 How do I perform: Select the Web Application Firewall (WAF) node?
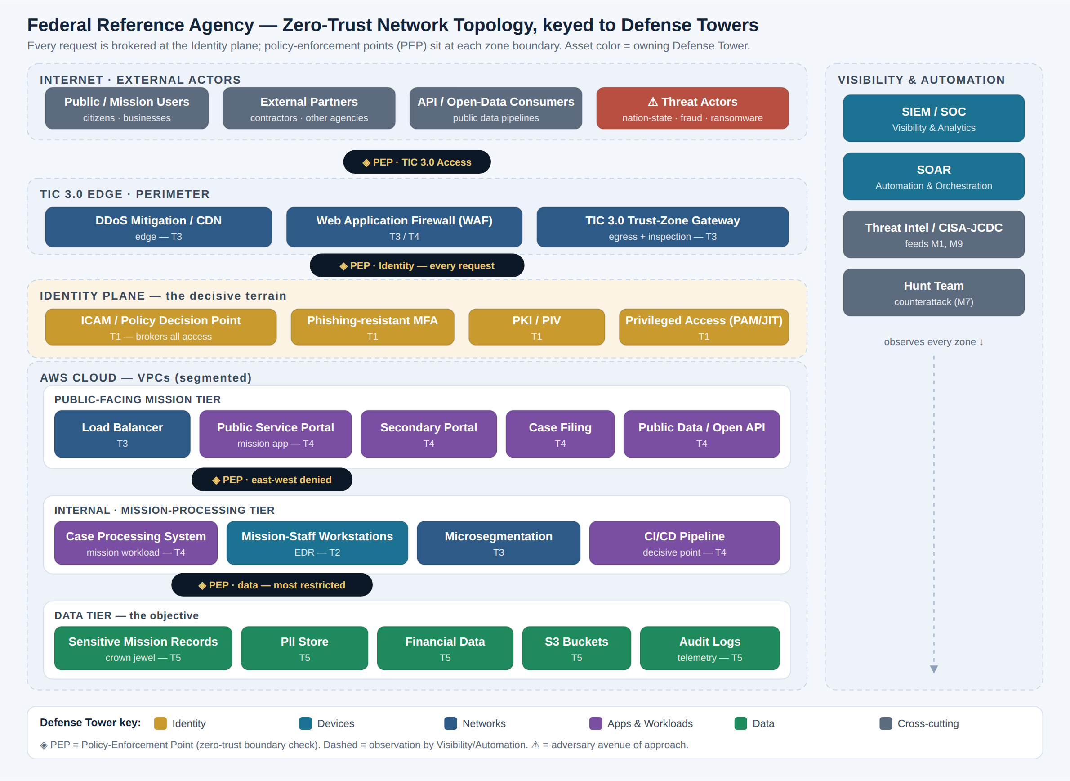[x=404, y=227]
